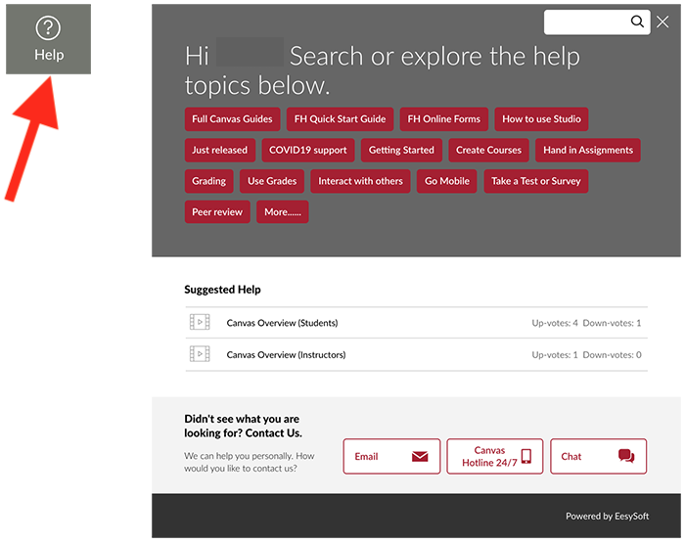The width and height of the screenshot is (685, 544).
Task: Click the magnifying glass search icon
Action: pos(637,22)
